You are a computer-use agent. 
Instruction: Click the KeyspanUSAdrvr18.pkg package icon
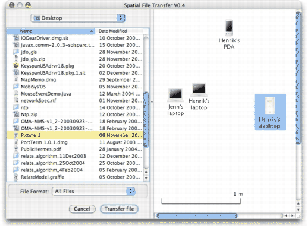[16, 66]
